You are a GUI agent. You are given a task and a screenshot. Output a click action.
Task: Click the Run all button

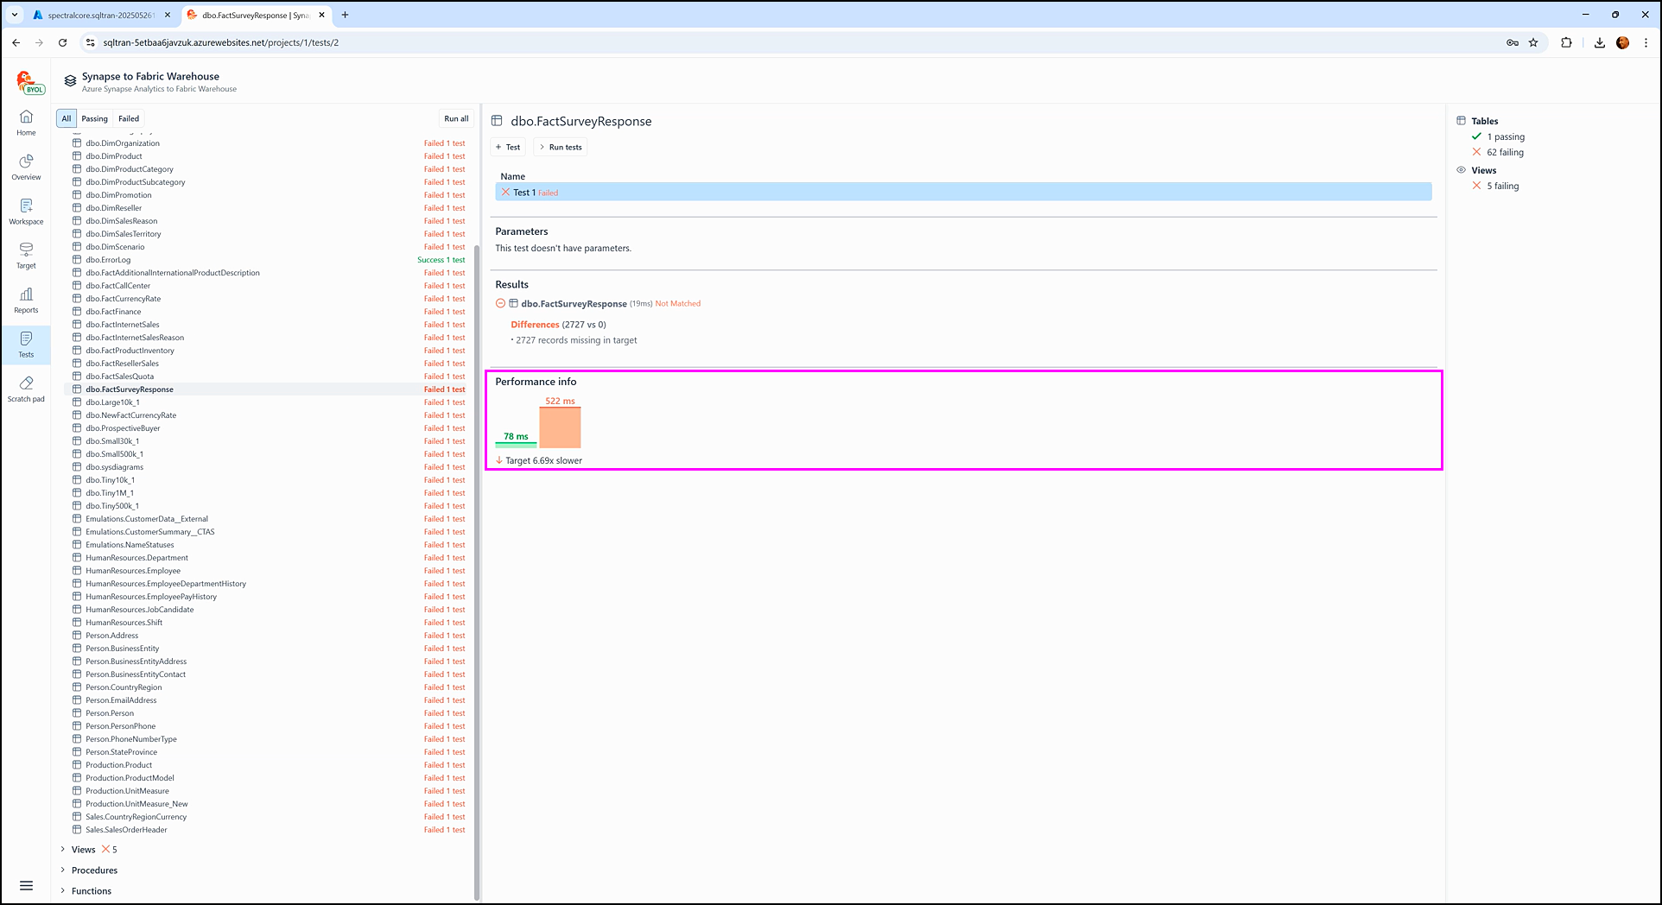(456, 118)
